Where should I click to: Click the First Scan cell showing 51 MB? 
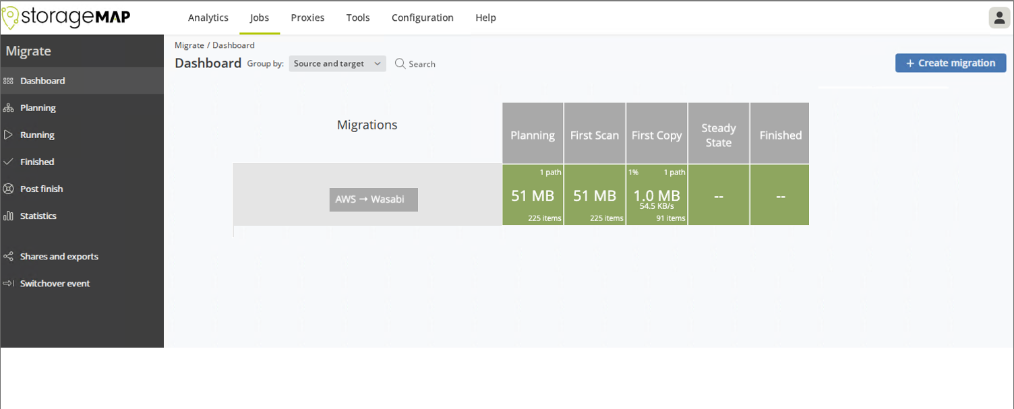point(595,195)
